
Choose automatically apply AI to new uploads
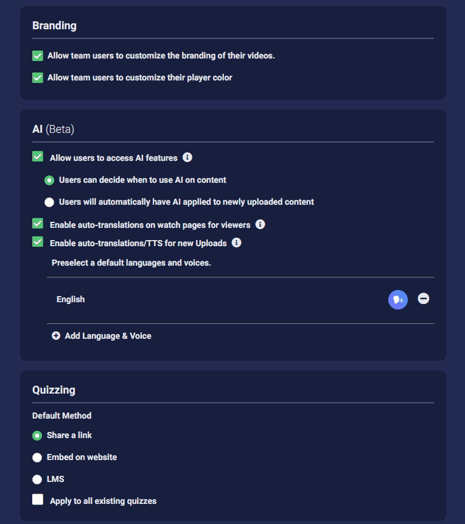[x=49, y=202]
